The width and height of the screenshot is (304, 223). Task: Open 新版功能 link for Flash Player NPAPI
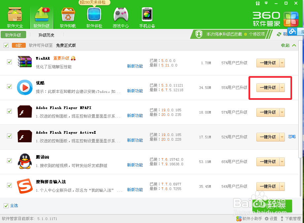(135, 116)
